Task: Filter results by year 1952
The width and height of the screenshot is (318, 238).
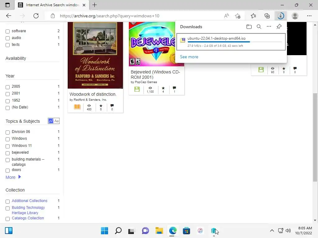Action: tap(7, 101)
